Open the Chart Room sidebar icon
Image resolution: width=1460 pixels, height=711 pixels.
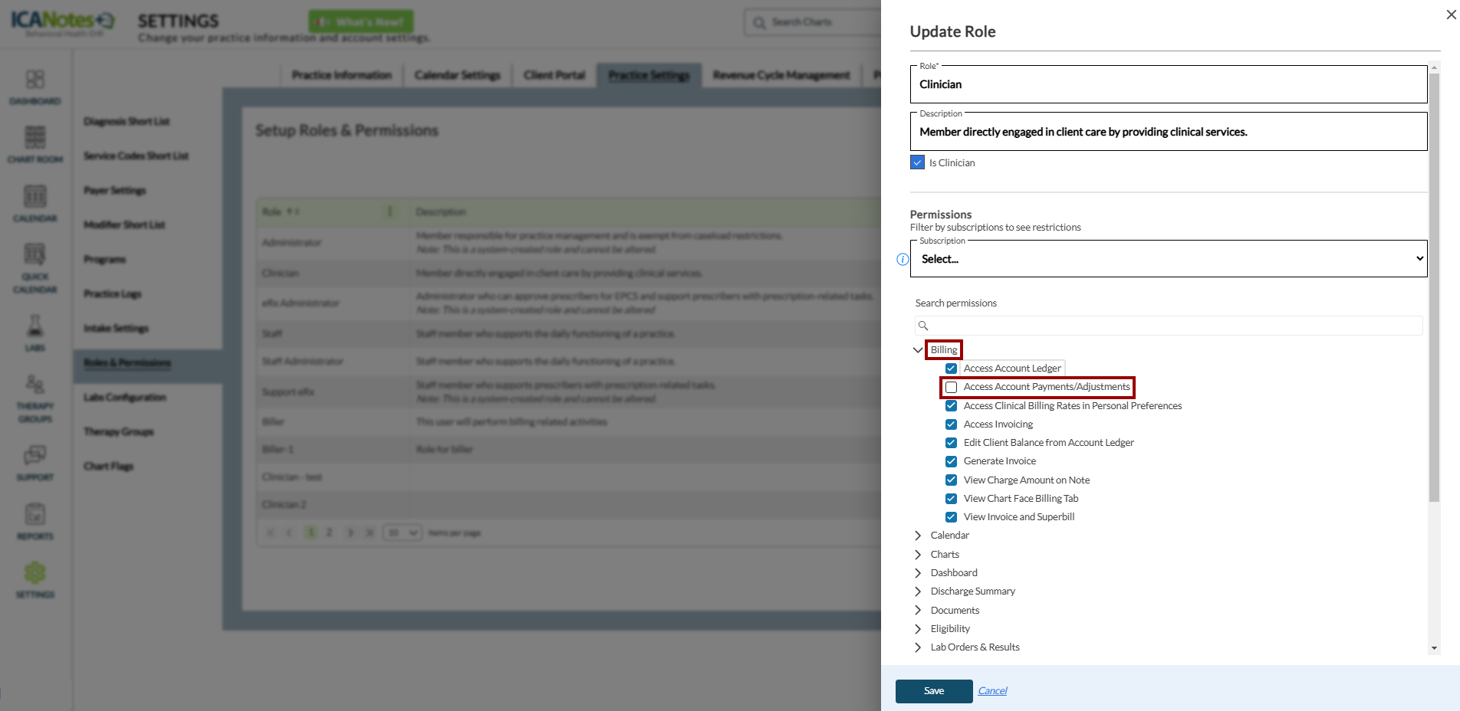(35, 139)
